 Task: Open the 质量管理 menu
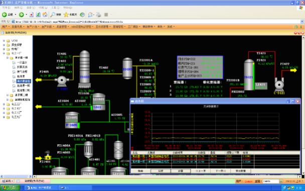click(x=63, y=27)
